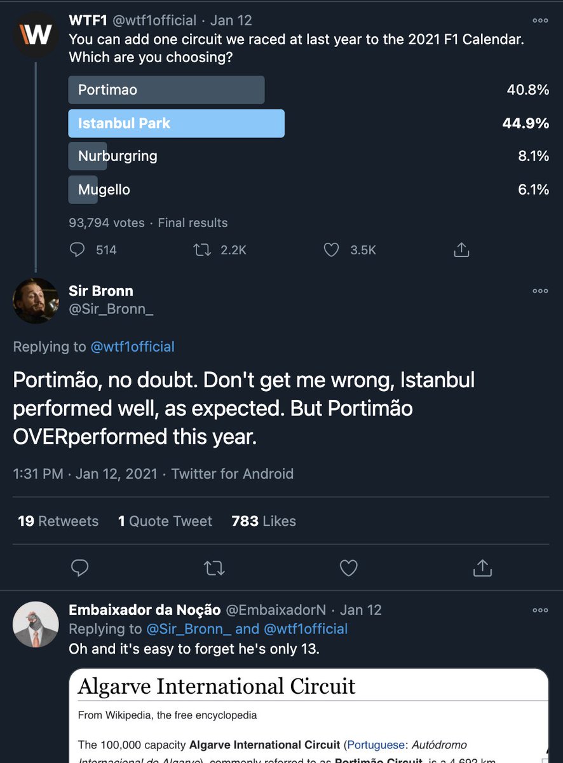The image size is (563, 763).
Task: Open the WTF1 profile avatar
Action: click(36, 36)
